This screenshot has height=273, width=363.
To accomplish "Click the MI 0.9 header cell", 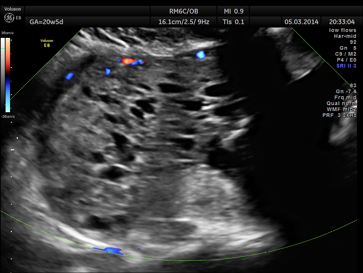I will [x=234, y=11].
